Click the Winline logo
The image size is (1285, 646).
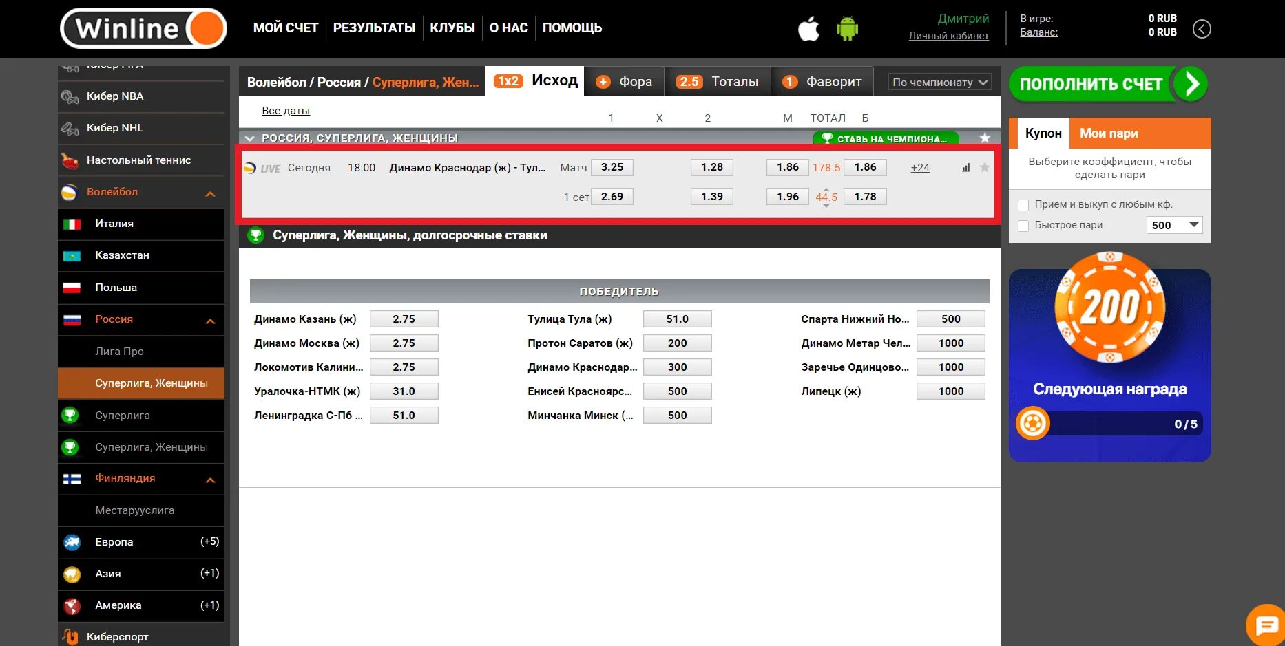point(143,28)
